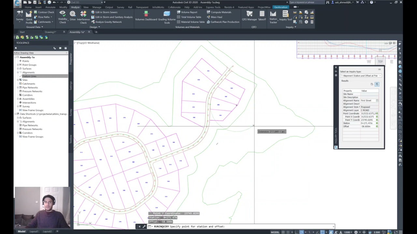The height and width of the screenshot is (234, 417).
Task: Open the Survey ground data tool
Action: coord(20,17)
